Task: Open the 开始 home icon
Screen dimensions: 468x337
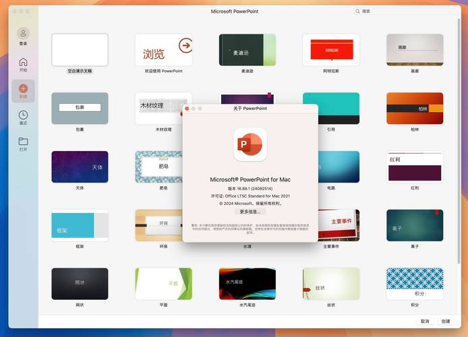Action: tap(23, 62)
